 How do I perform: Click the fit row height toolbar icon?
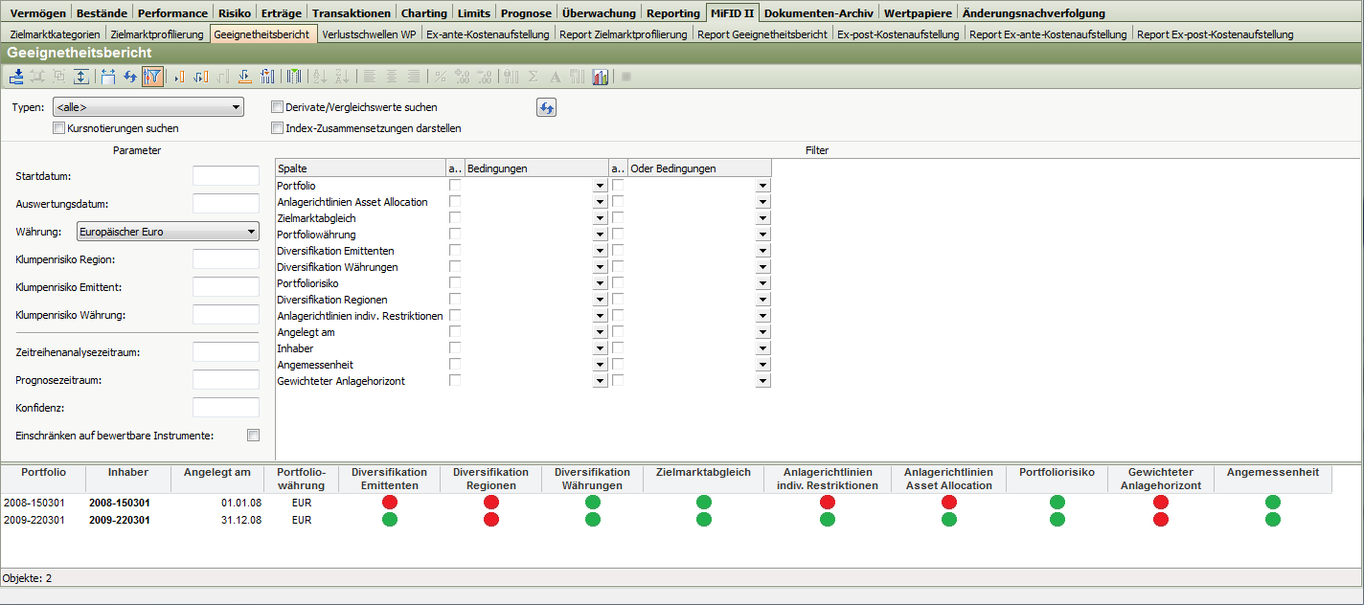coord(81,78)
